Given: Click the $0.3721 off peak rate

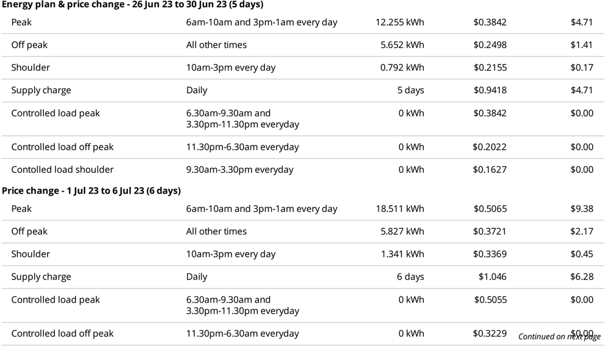Looking at the screenshot, I should click(490, 231).
